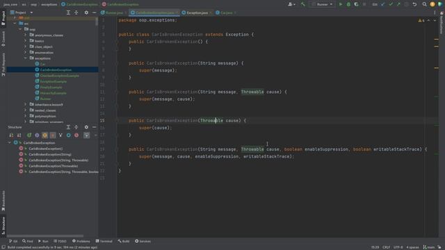Toggle the blue circle filter in Structure
Screen dimensions: 445x250
[x=68, y=135]
